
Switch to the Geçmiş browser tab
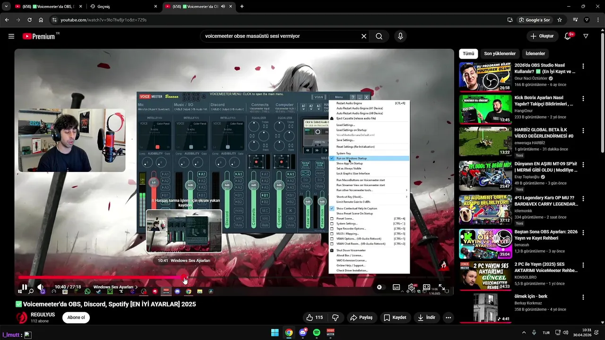pyautogui.click(x=124, y=7)
